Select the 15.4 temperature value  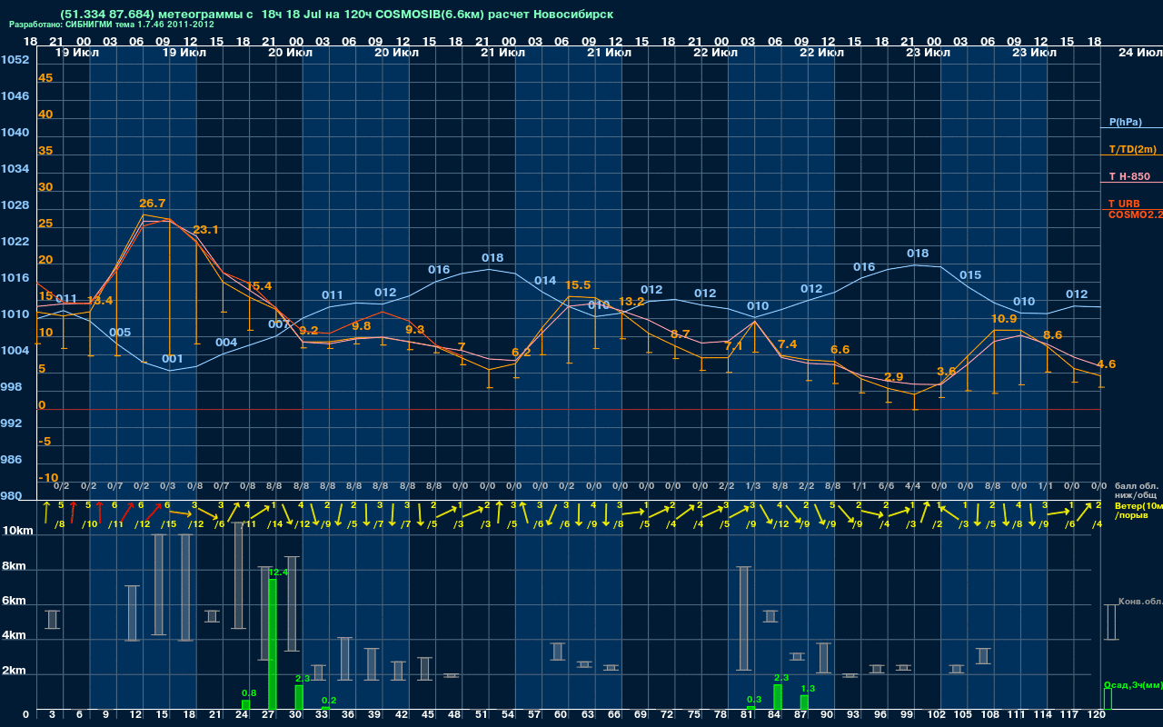pos(259,286)
